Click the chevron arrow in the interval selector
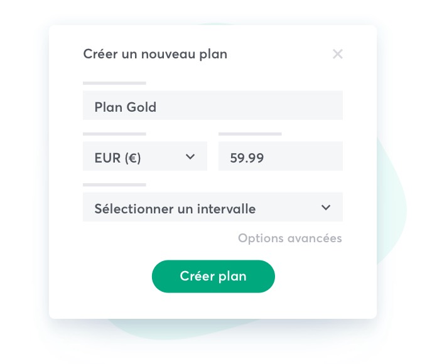The height and width of the screenshot is (364, 427). (x=325, y=207)
